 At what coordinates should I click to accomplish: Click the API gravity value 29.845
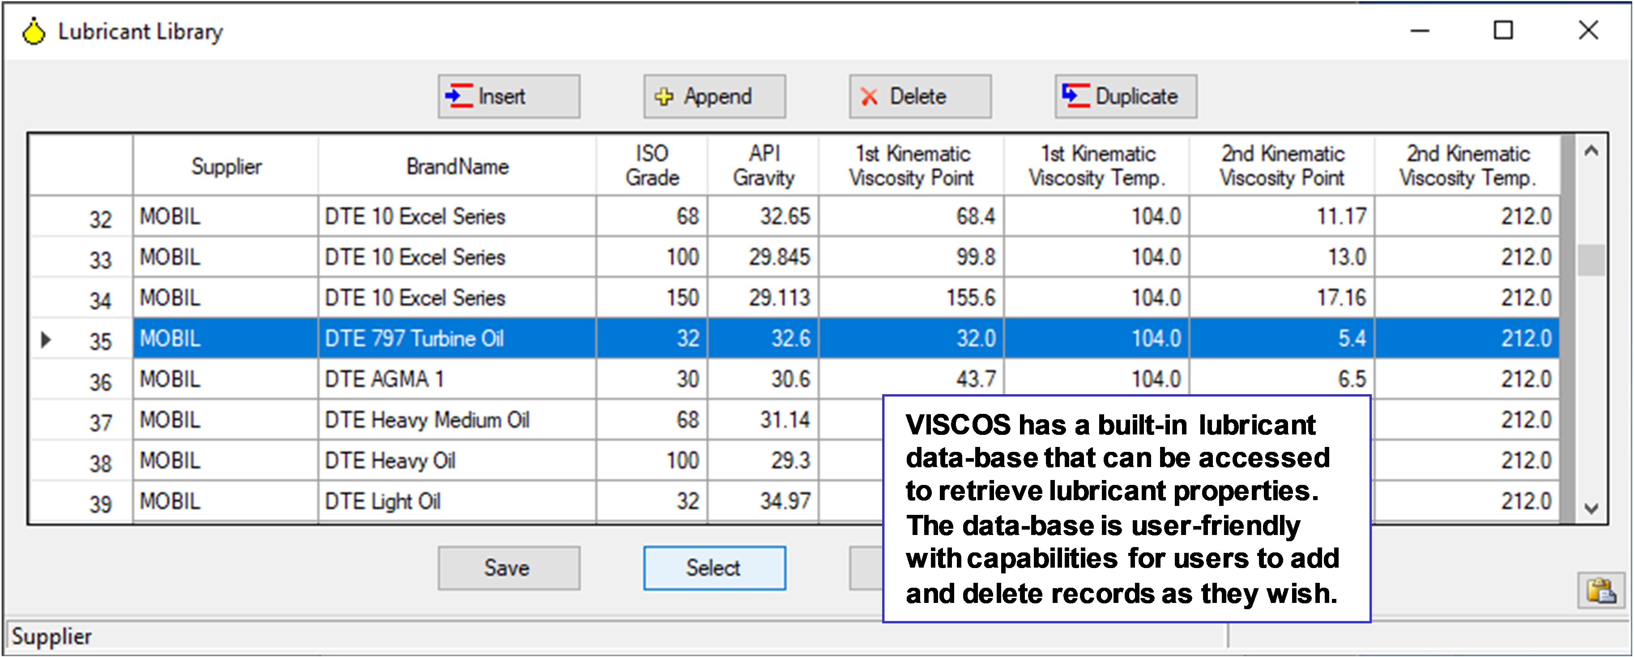click(x=764, y=257)
